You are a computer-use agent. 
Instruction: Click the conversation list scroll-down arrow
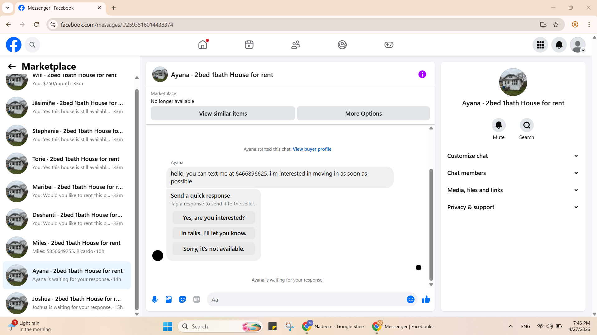(137, 314)
